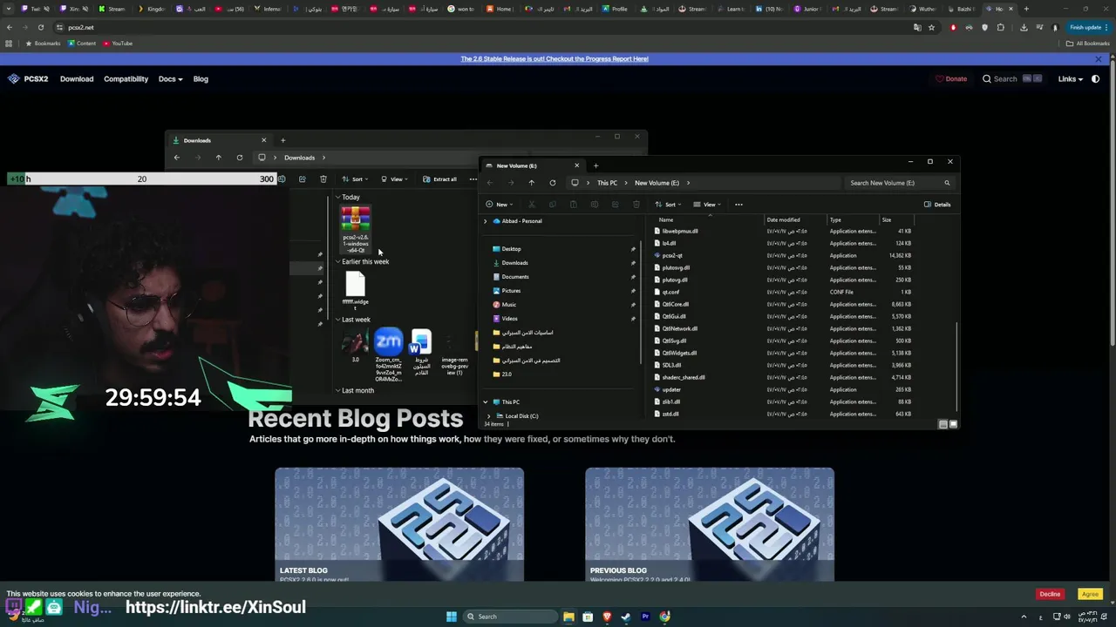Expand the Local Disk (C:) node
The image size is (1116, 627).
coord(490,416)
